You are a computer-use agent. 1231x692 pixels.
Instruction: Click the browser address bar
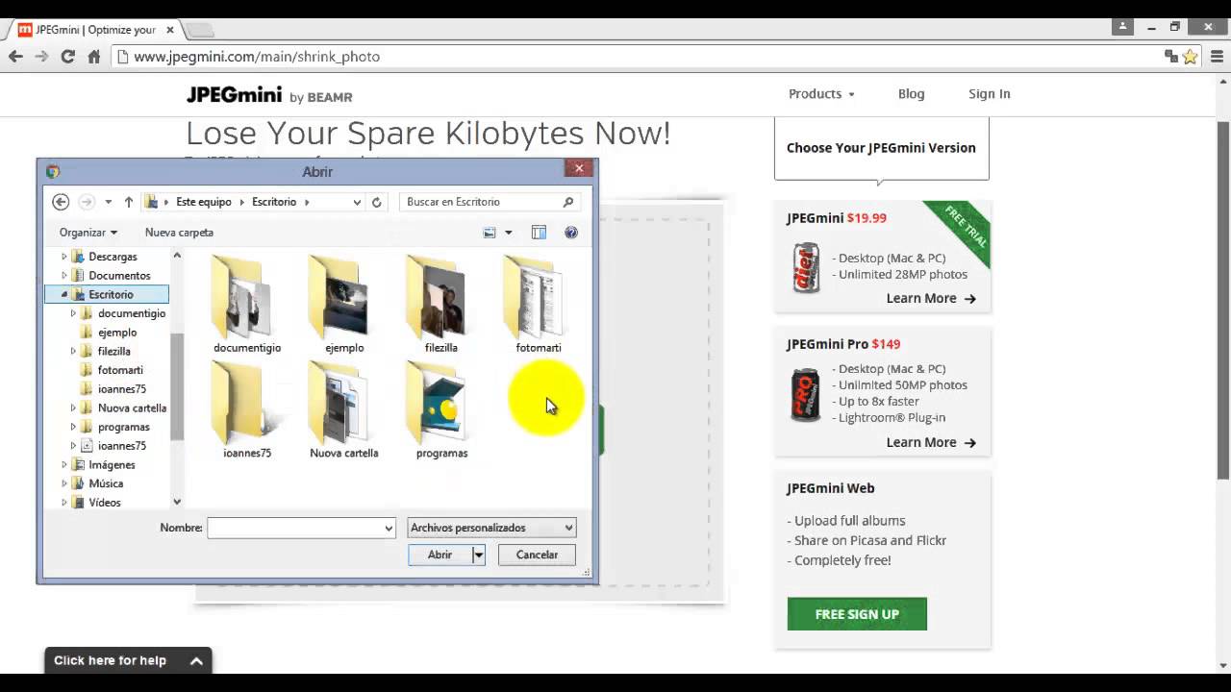point(635,57)
